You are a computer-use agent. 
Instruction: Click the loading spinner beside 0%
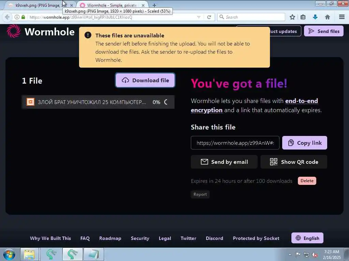(166, 102)
